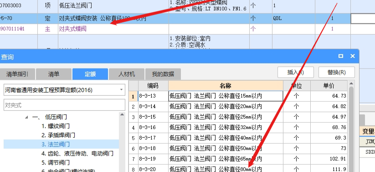Select 低压阀门 法兰阀门 公称直径20mm以内 row
Viewport: 375px width, 172px height.
(x=226, y=107)
